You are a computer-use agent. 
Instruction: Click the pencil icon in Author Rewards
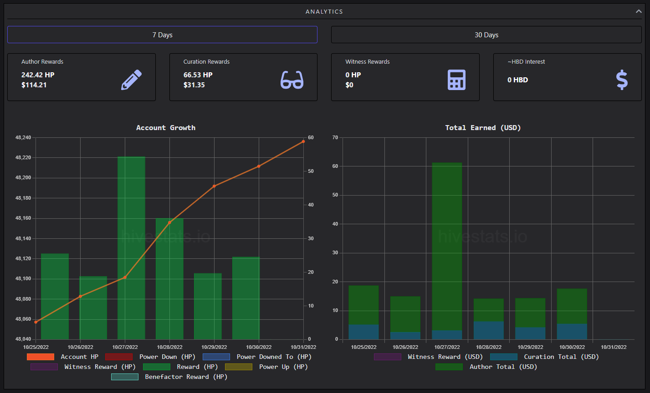131,80
